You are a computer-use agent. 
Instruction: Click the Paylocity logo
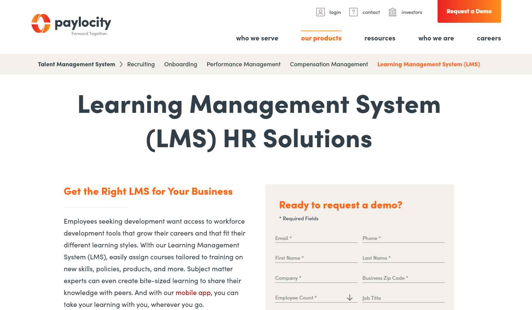coord(71,24)
